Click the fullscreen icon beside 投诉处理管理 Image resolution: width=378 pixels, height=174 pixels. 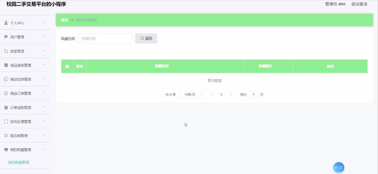pos(6,121)
